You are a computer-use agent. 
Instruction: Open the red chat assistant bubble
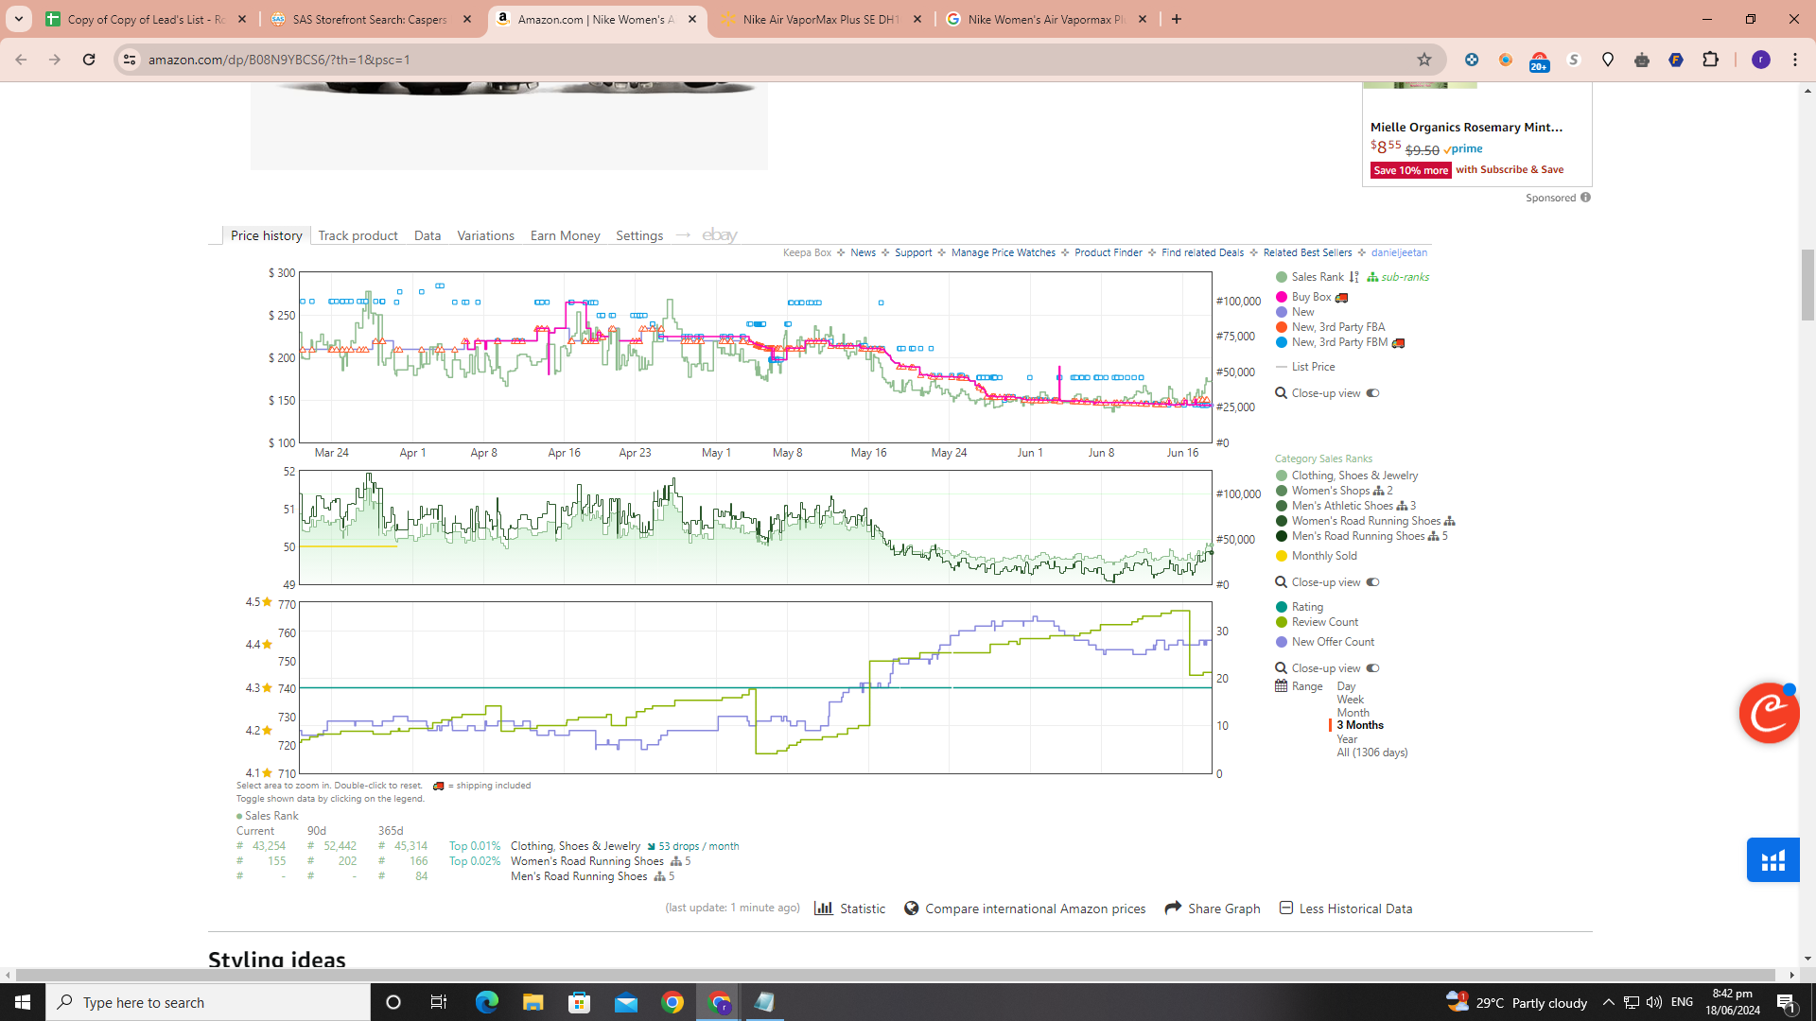[1769, 713]
